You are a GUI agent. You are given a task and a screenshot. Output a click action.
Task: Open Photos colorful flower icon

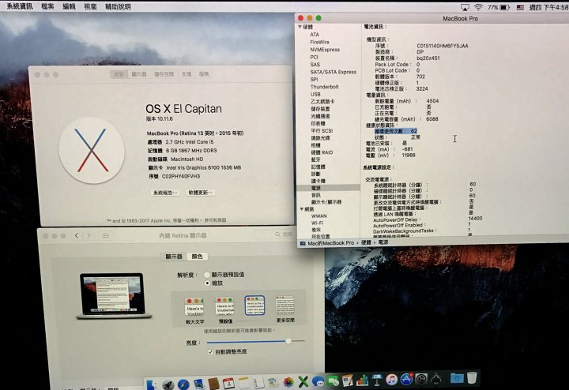pyautogui.click(x=288, y=382)
